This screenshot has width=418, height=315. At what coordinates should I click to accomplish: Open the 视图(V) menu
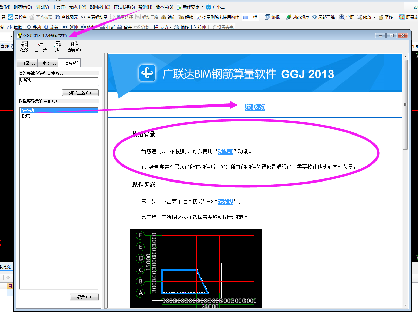[42, 7]
